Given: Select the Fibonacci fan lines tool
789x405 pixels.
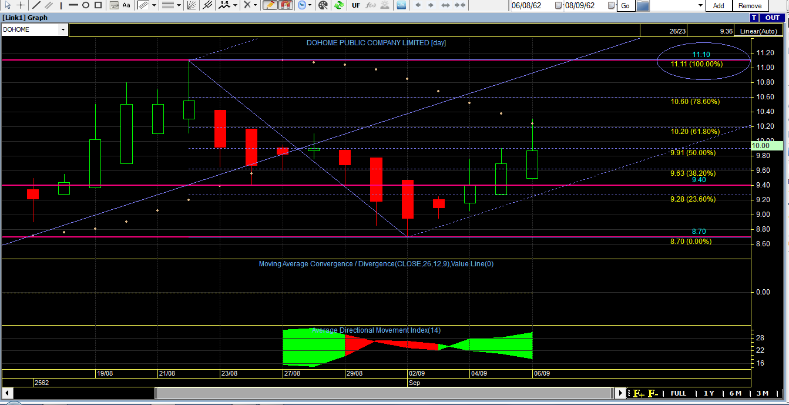Looking at the screenshot, I should (x=192, y=5).
